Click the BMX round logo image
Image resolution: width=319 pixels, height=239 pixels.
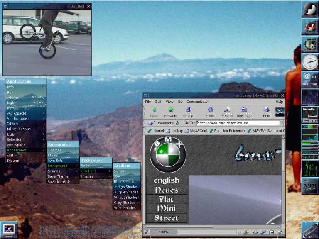(x=168, y=155)
